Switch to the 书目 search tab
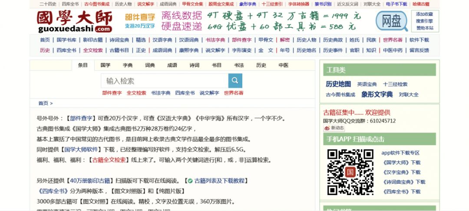The image size is (469, 211). [217, 65]
